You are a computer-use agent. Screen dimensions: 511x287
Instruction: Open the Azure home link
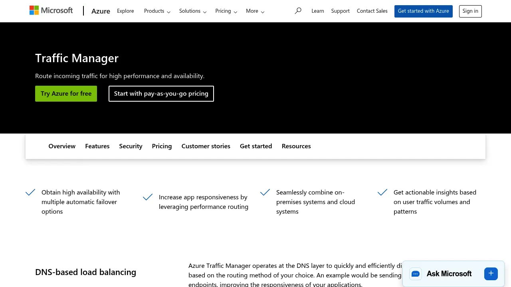(101, 11)
